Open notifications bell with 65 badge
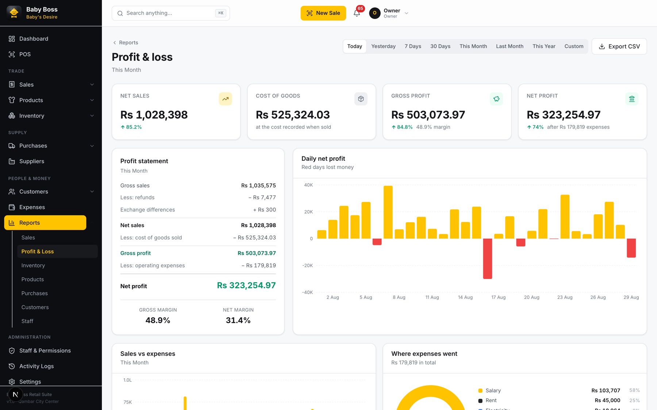The image size is (657, 410). pyautogui.click(x=357, y=13)
